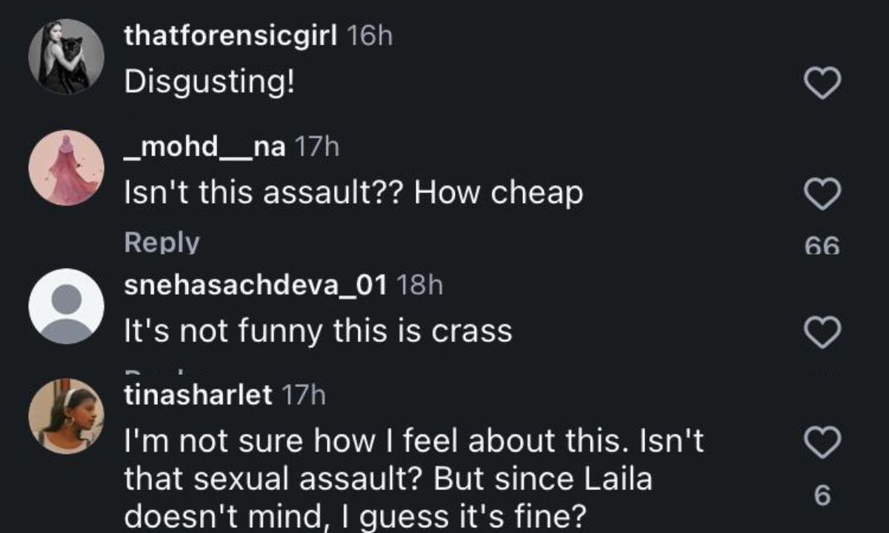Open thatforensicgirl's profile picture
Screen dimensions: 889x533
[66, 57]
